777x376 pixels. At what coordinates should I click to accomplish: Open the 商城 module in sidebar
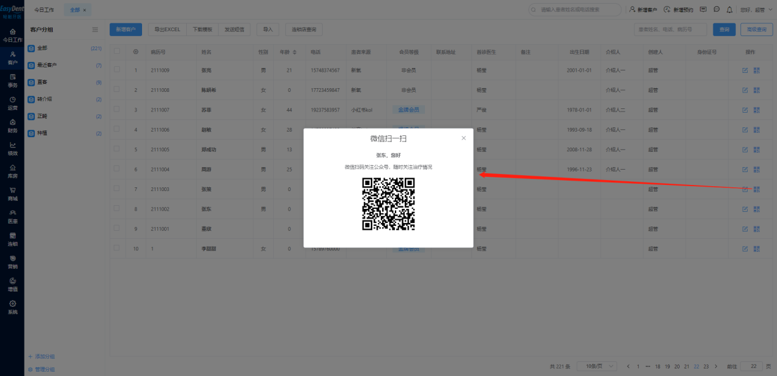[12, 194]
